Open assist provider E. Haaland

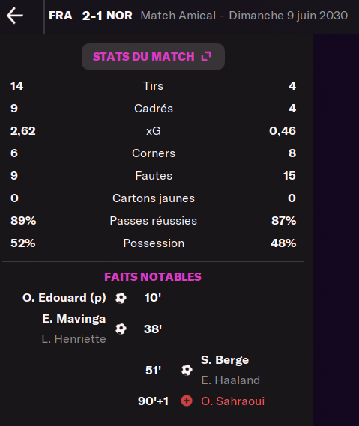coord(231,380)
